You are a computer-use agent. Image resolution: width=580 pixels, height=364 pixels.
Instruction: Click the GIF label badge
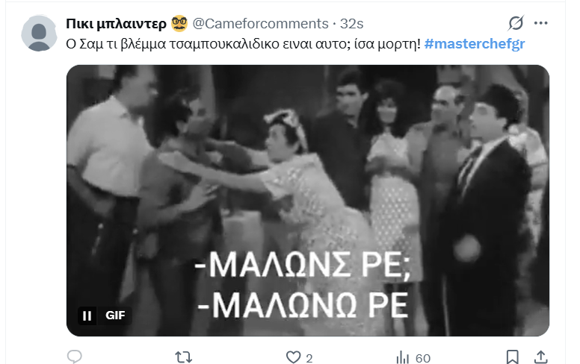115,316
